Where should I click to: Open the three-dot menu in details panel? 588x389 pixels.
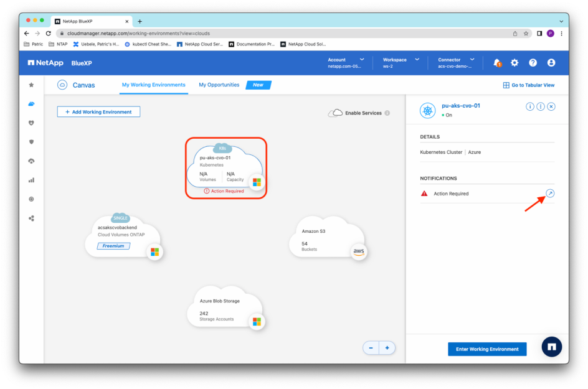tap(541, 106)
